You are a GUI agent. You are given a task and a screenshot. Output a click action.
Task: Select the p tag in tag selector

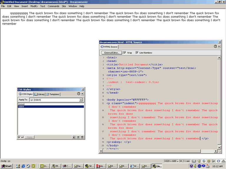click(x=9, y=161)
